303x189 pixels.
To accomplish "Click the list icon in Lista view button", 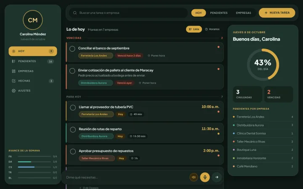I will tap(190, 29).
